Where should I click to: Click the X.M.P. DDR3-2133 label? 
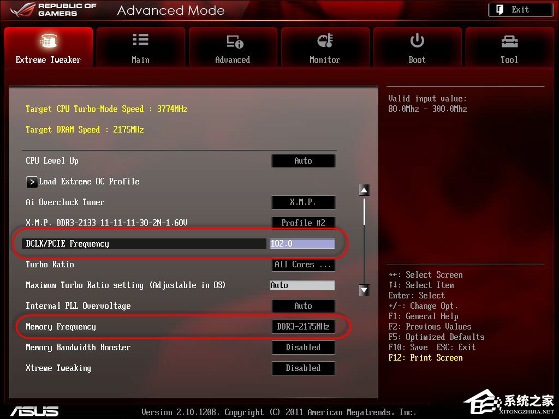106,223
